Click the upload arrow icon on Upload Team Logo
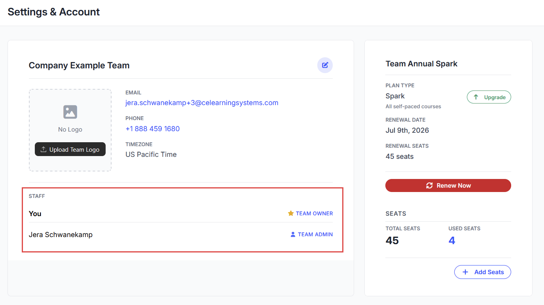This screenshot has height=305, width=544. pos(44,149)
